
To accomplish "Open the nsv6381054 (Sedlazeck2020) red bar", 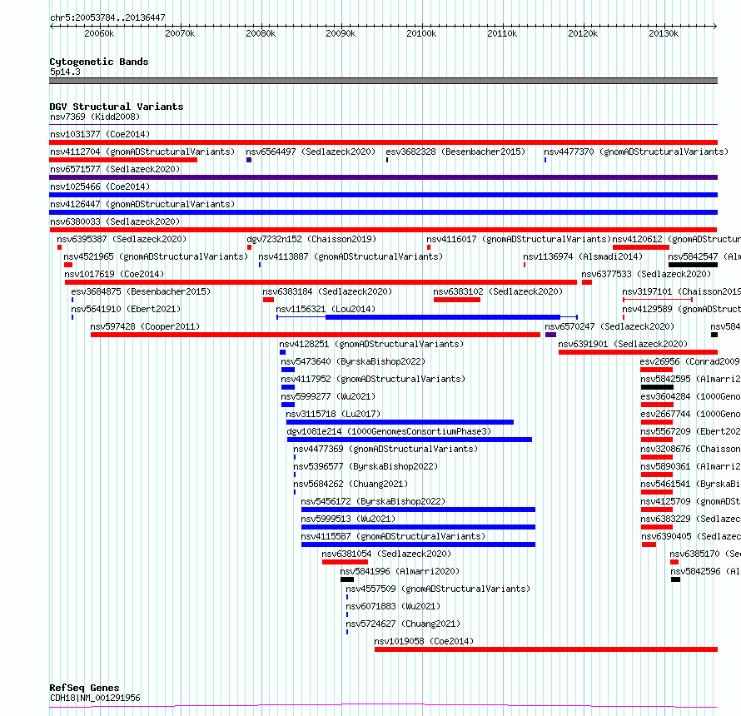I will (345, 562).
